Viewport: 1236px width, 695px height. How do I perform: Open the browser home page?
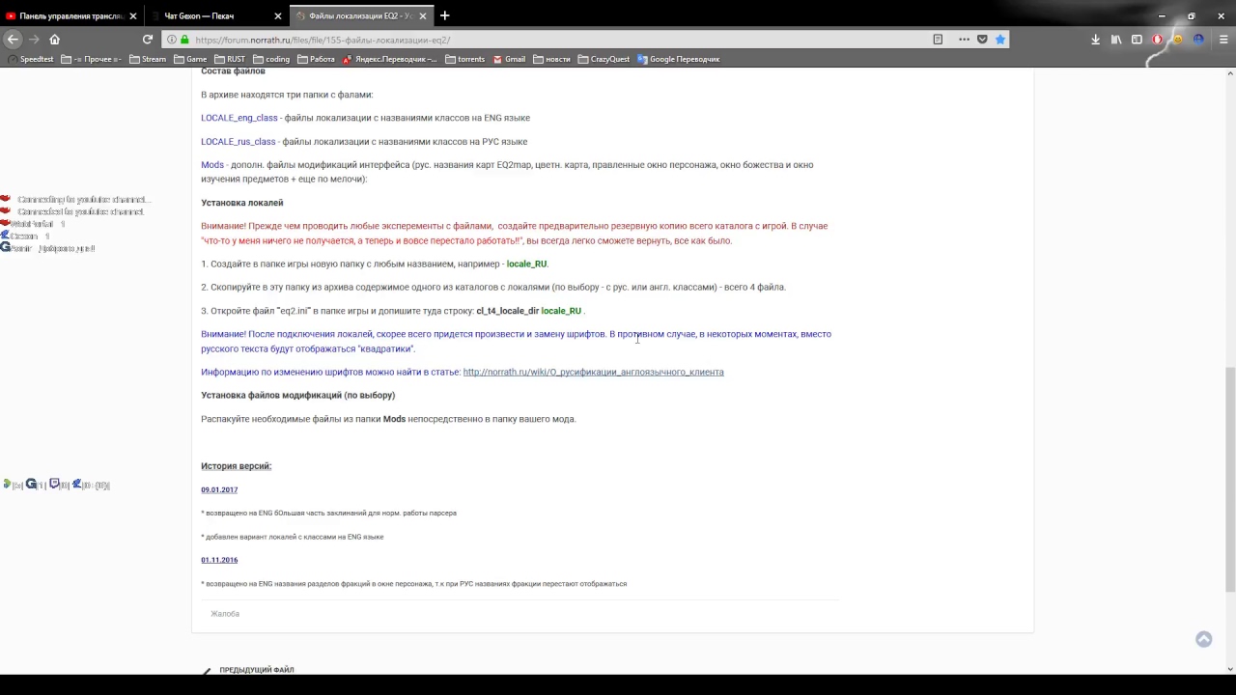pos(55,40)
